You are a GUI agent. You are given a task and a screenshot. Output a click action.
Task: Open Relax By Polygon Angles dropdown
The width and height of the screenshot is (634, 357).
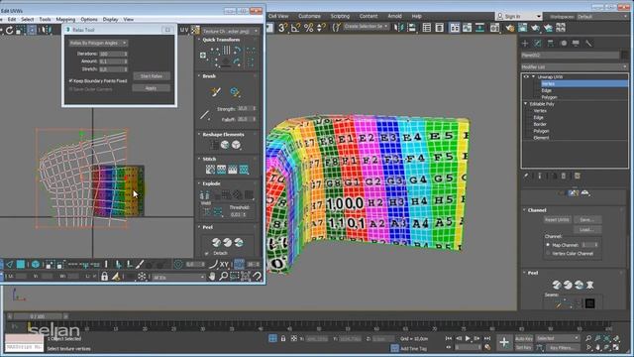coord(98,43)
